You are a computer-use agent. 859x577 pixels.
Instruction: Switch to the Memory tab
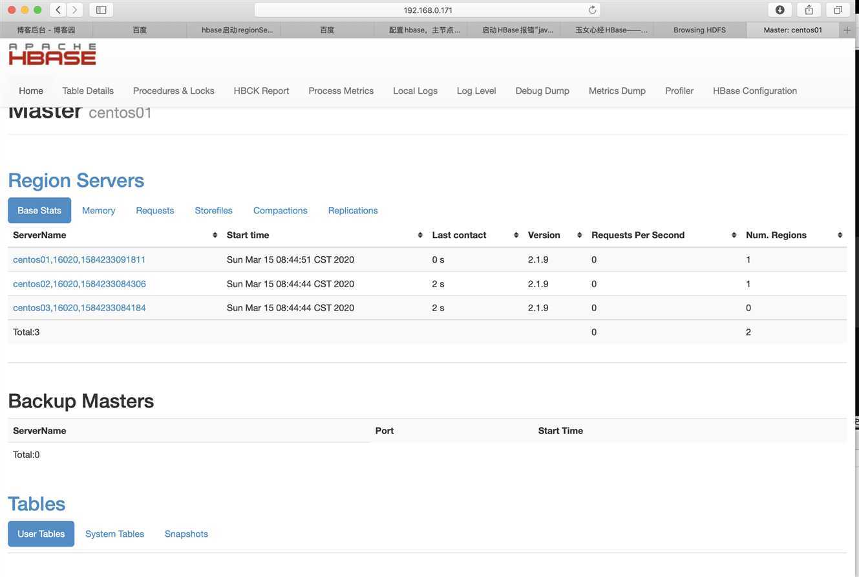(x=98, y=210)
